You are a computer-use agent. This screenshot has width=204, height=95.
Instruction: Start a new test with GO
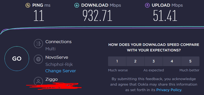pyautogui.click(x=17, y=59)
